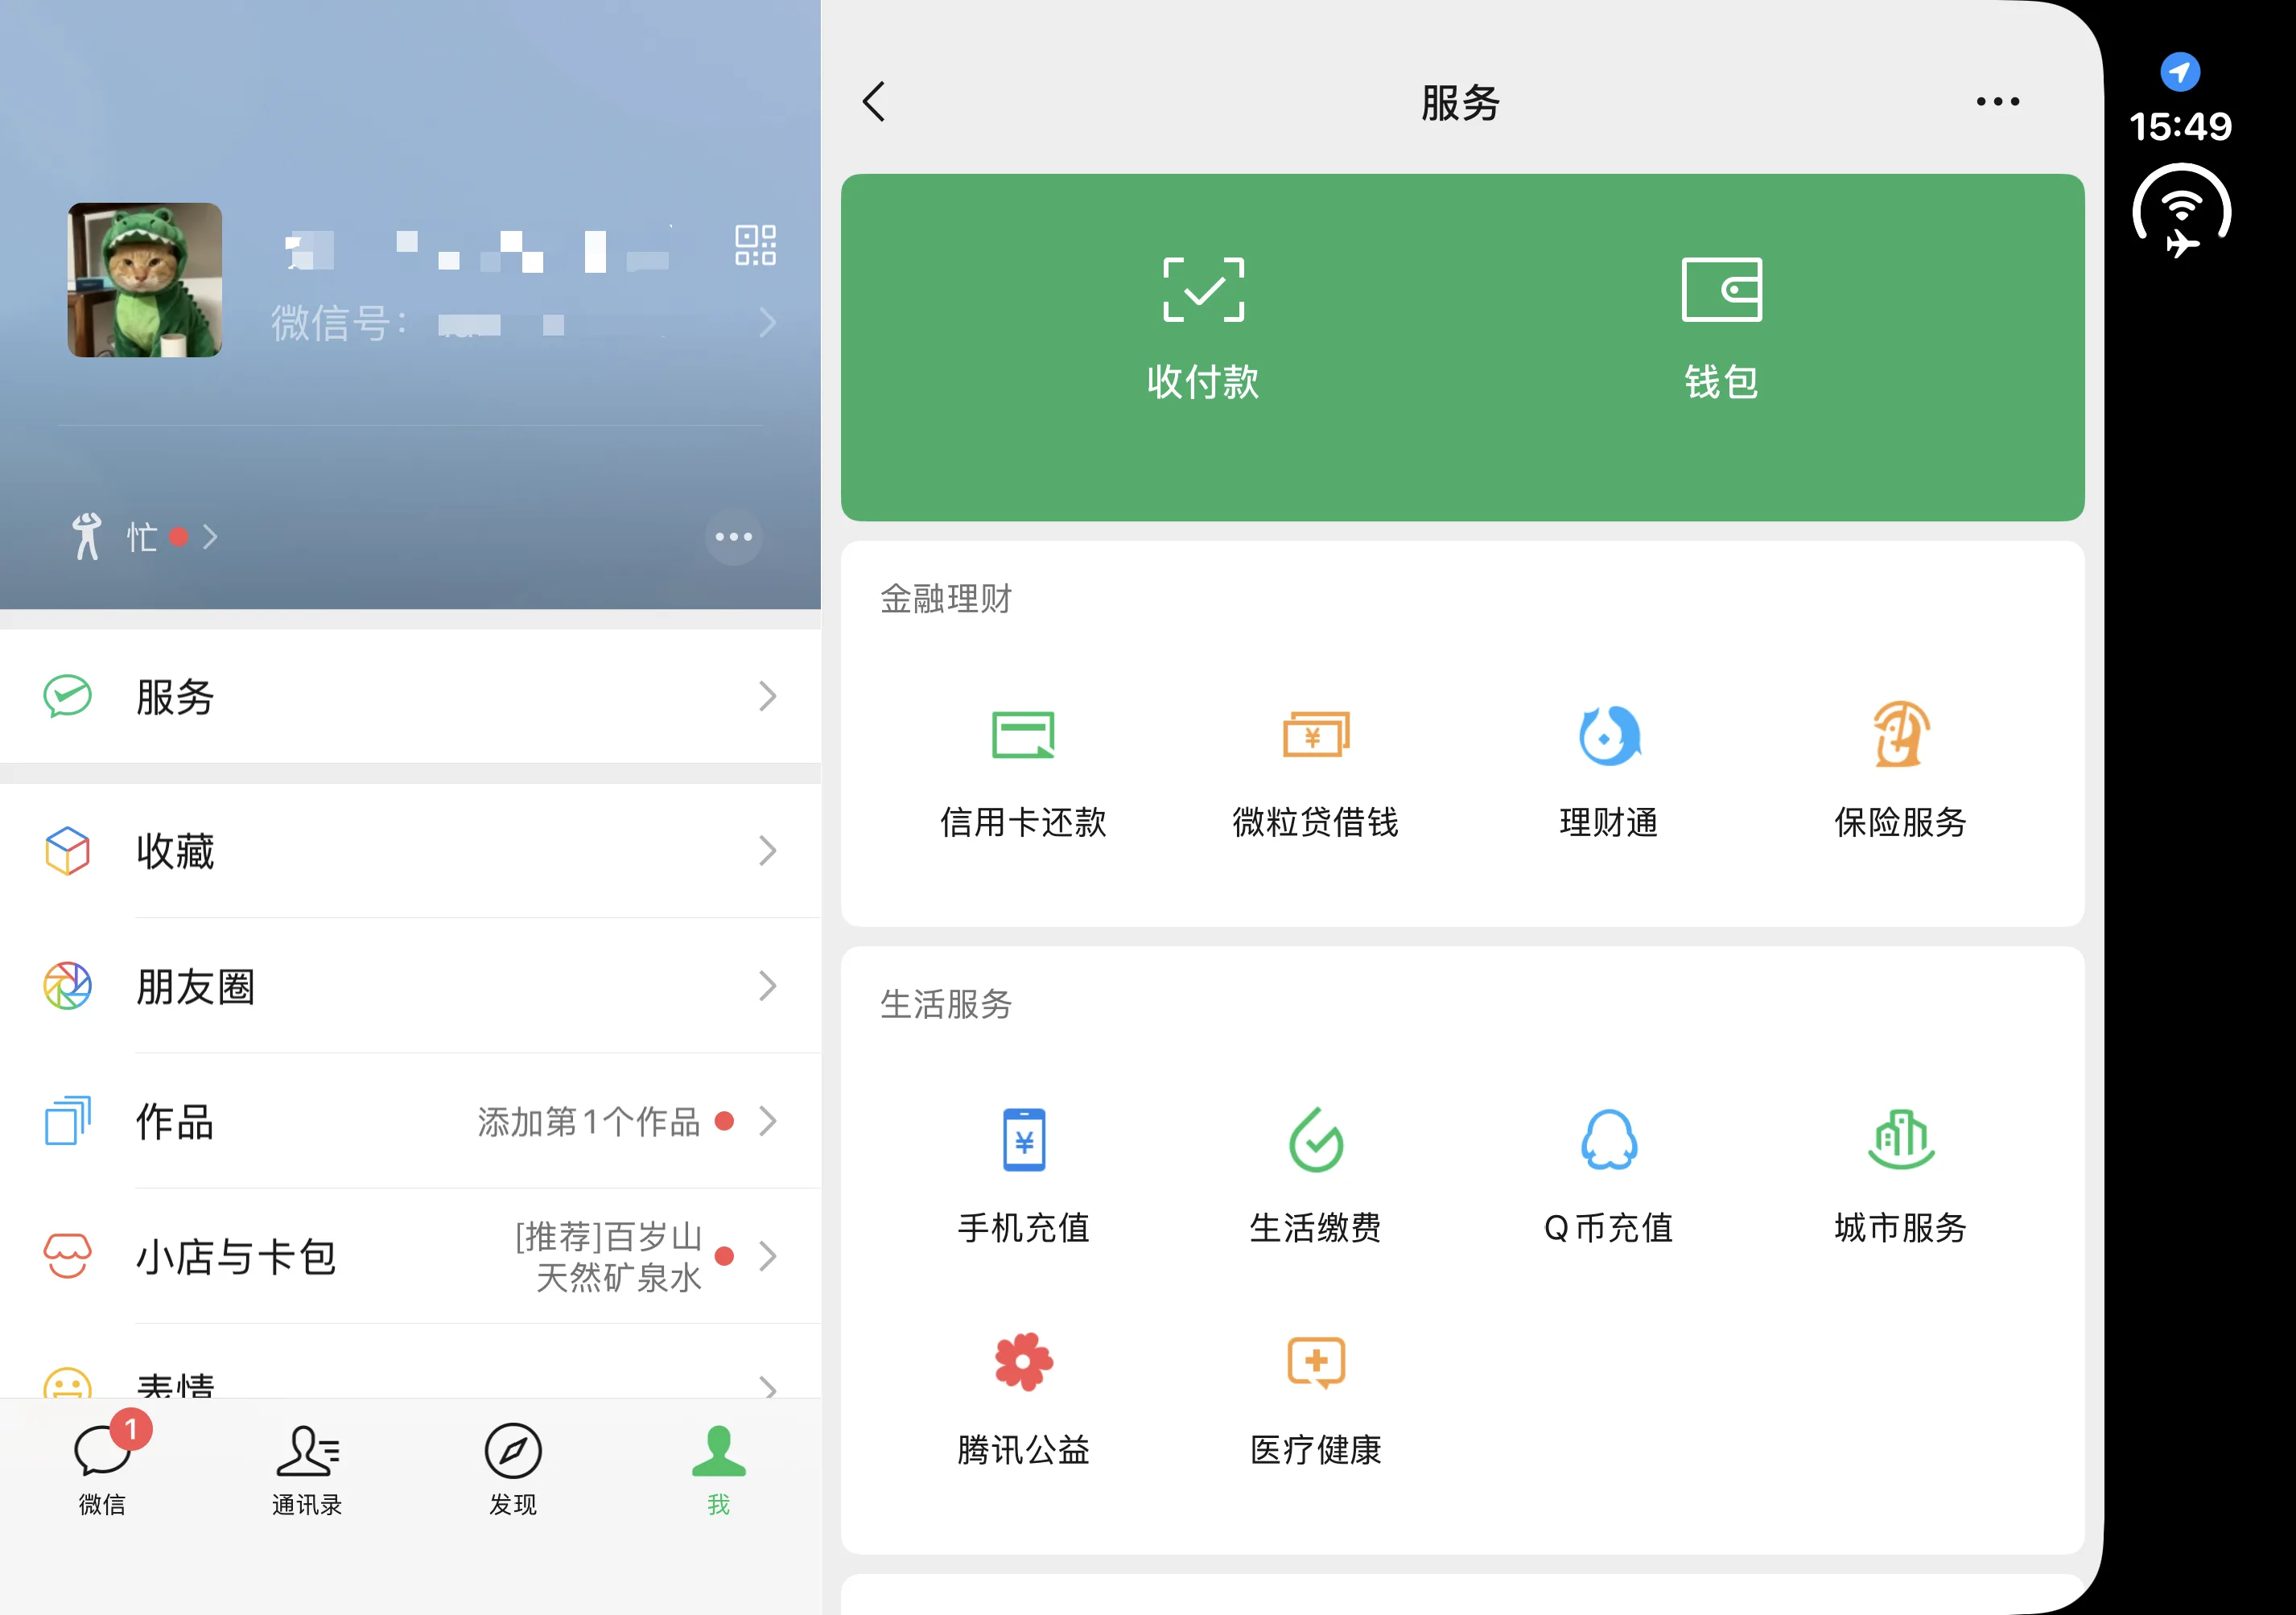Screen dimensions: 2296x1615
Task: Open 生活缴费 utility payments
Action: [1315, 1177]
